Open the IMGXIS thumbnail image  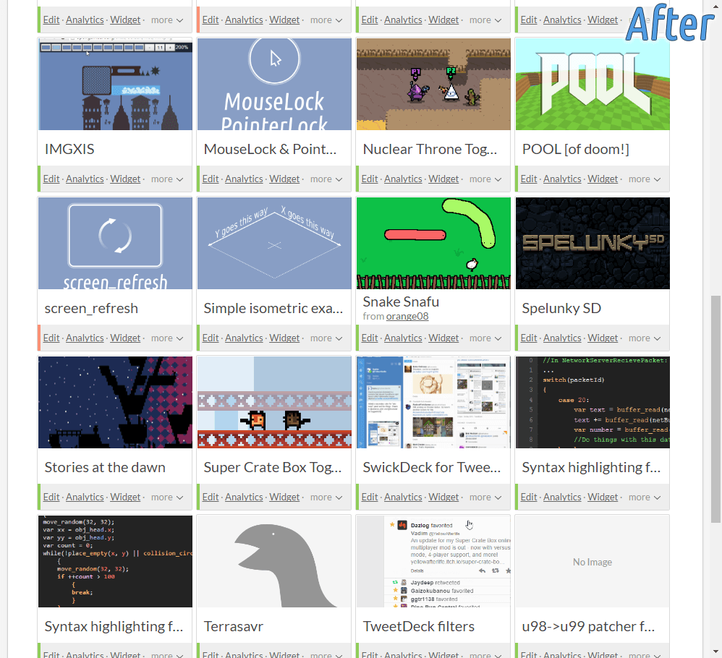(x=115, y=84)
